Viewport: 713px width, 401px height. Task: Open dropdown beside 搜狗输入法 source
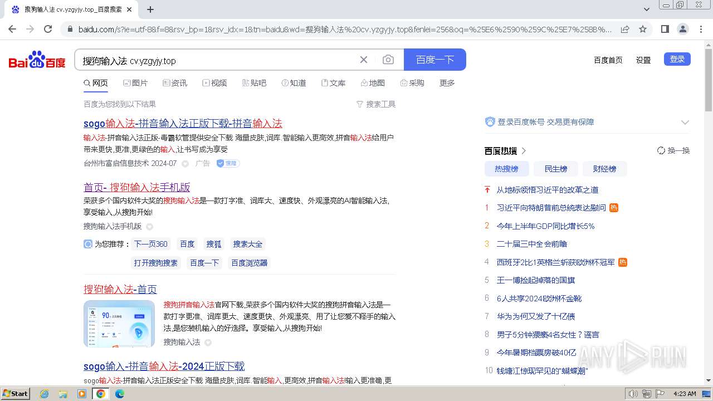click(208, 343)
